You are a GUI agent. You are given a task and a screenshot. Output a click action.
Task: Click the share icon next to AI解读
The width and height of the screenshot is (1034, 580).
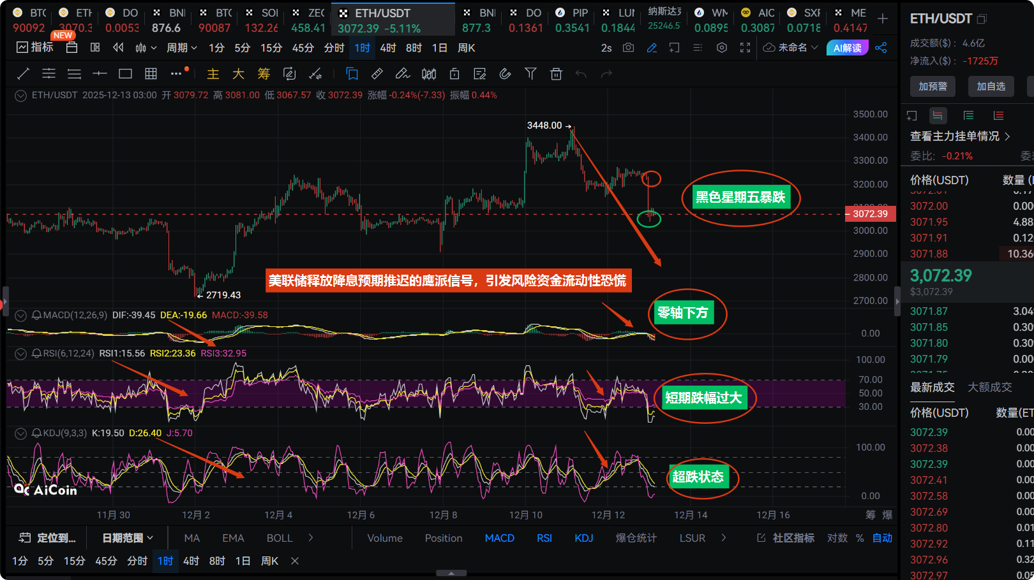click(x=881, y=48)
